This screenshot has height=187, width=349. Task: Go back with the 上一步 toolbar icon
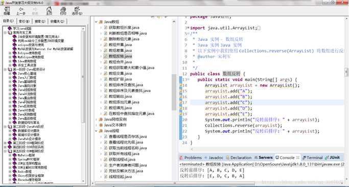click(21, 11)
